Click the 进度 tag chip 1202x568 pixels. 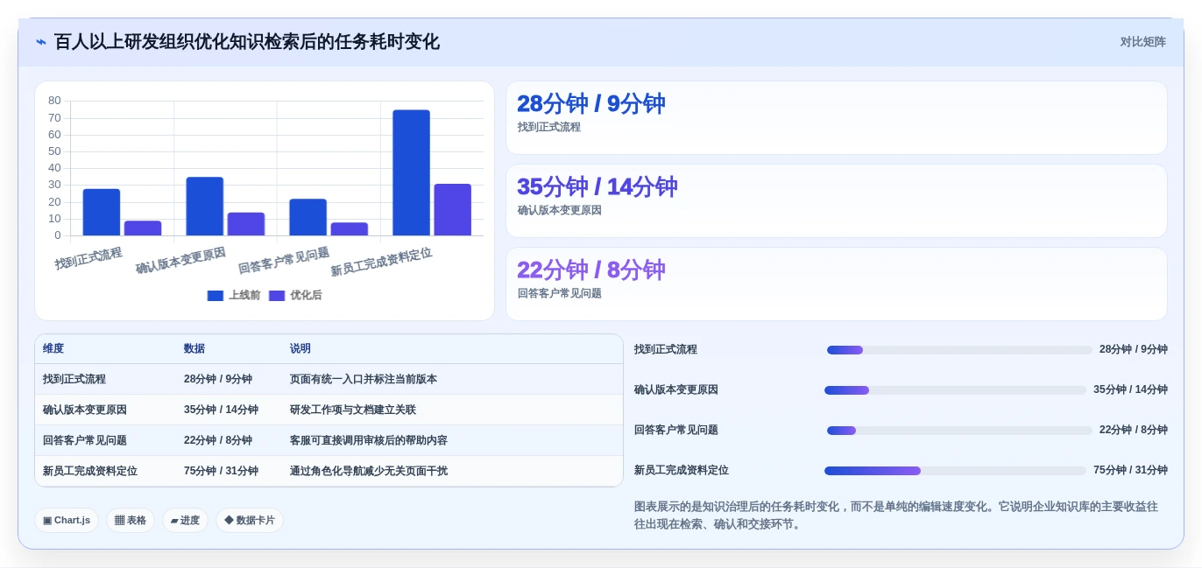point(185,520)
